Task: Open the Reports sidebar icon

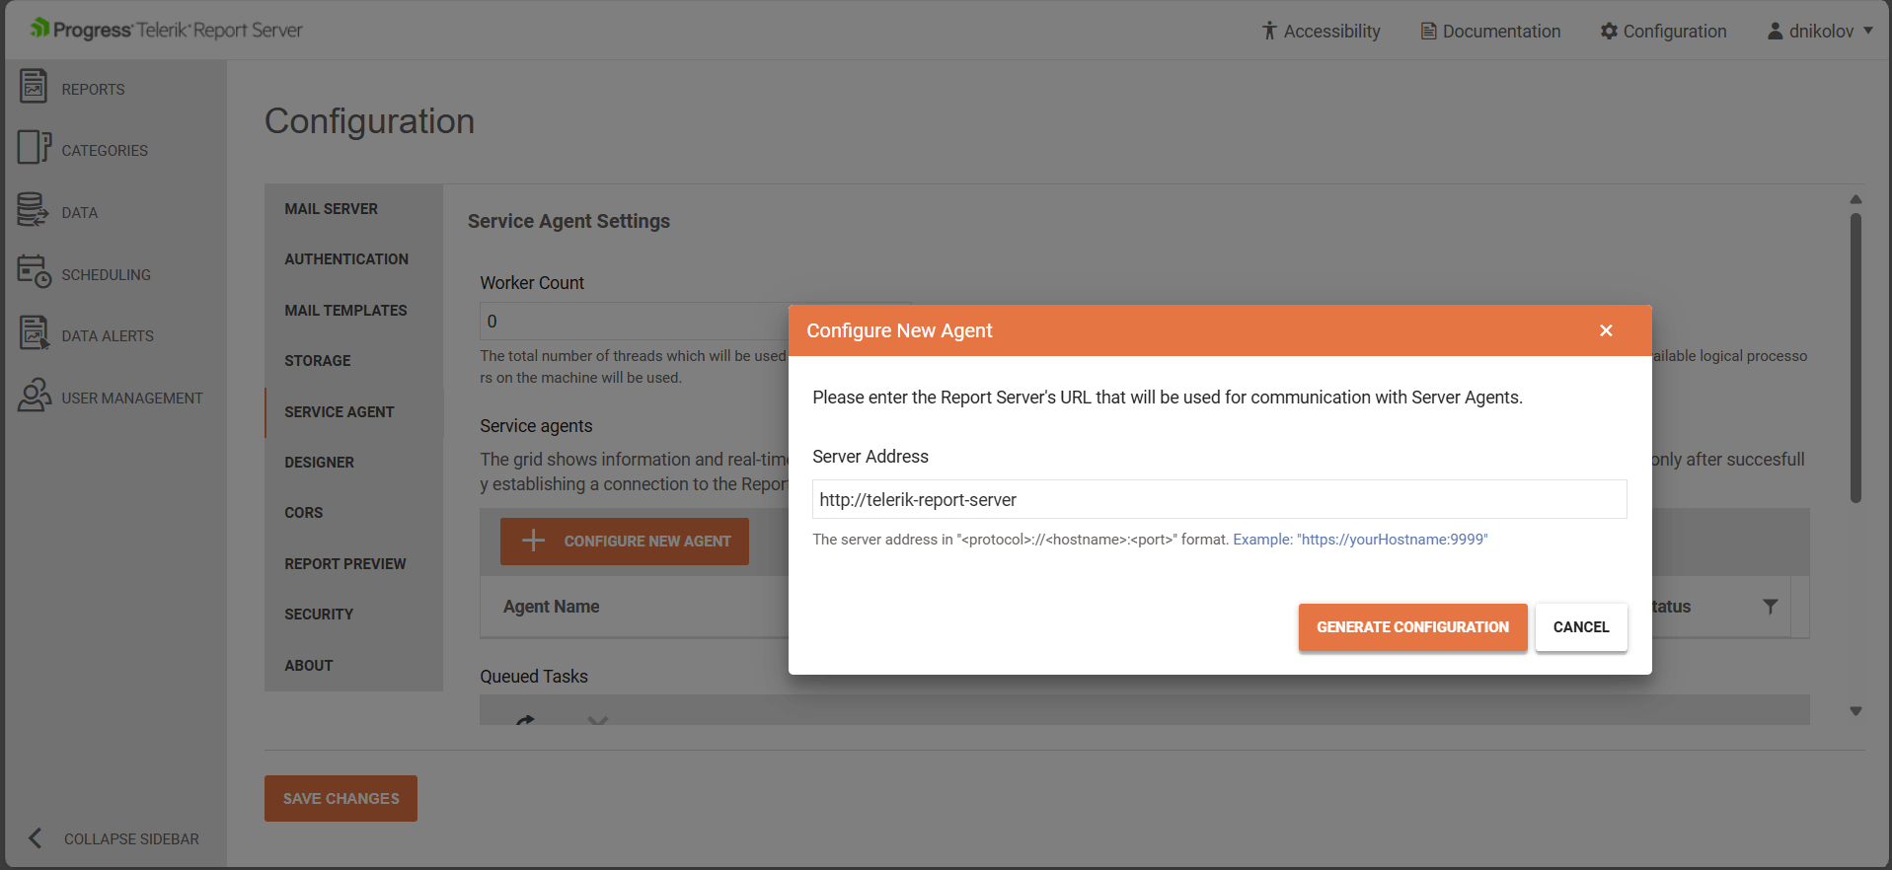Action: 34,87
